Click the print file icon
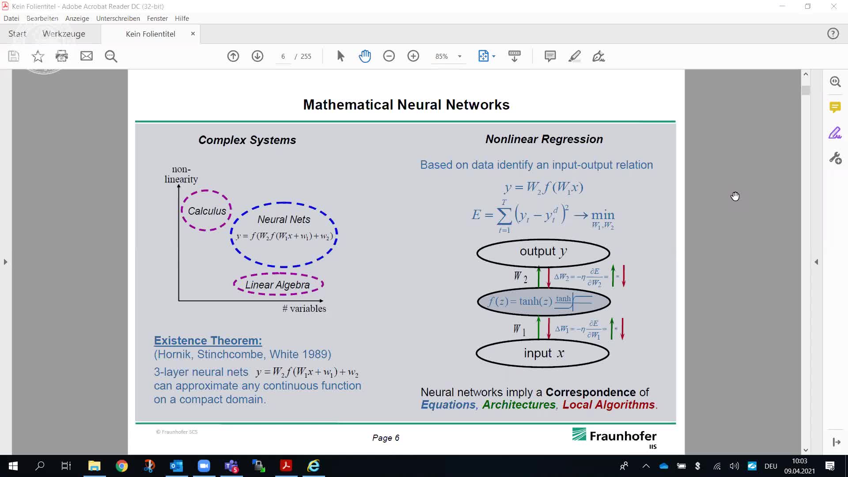Screen dimensions: 848x477 coord(62,56)
